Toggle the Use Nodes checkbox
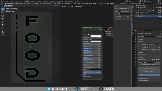Screen dimensions: 162x91 [x=90, y=3]
